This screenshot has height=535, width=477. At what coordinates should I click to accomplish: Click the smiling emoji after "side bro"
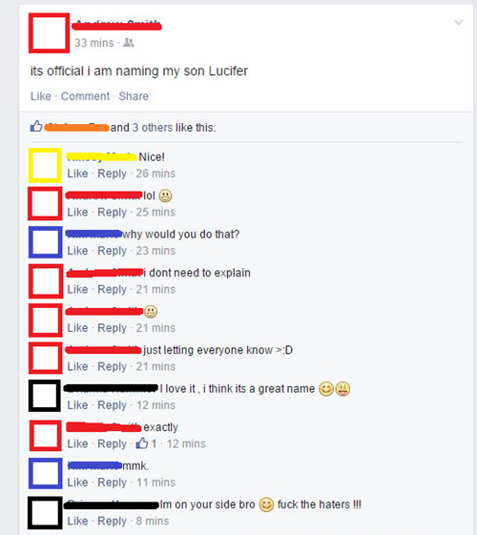tap(266, 504)
